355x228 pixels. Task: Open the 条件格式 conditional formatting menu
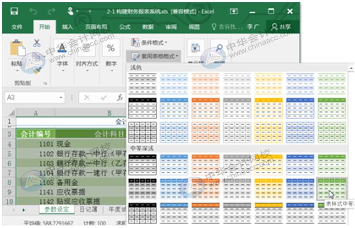click(149, 43)
